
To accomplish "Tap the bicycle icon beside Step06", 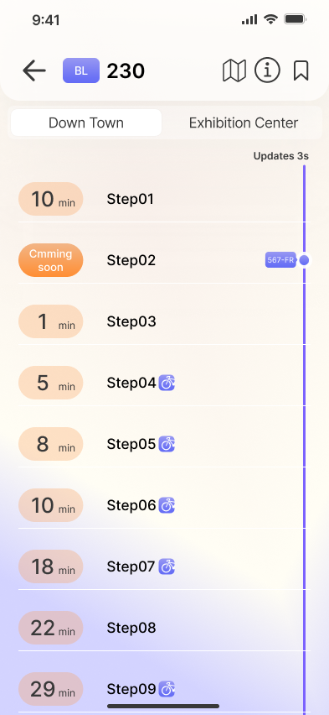I will click(x=167, y=505).
